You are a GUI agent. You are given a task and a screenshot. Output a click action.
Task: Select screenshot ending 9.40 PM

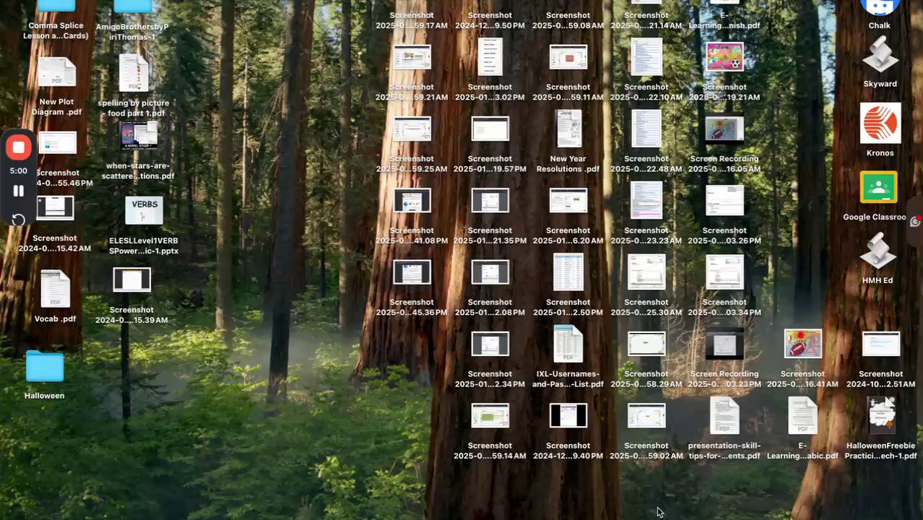(568, 415)
